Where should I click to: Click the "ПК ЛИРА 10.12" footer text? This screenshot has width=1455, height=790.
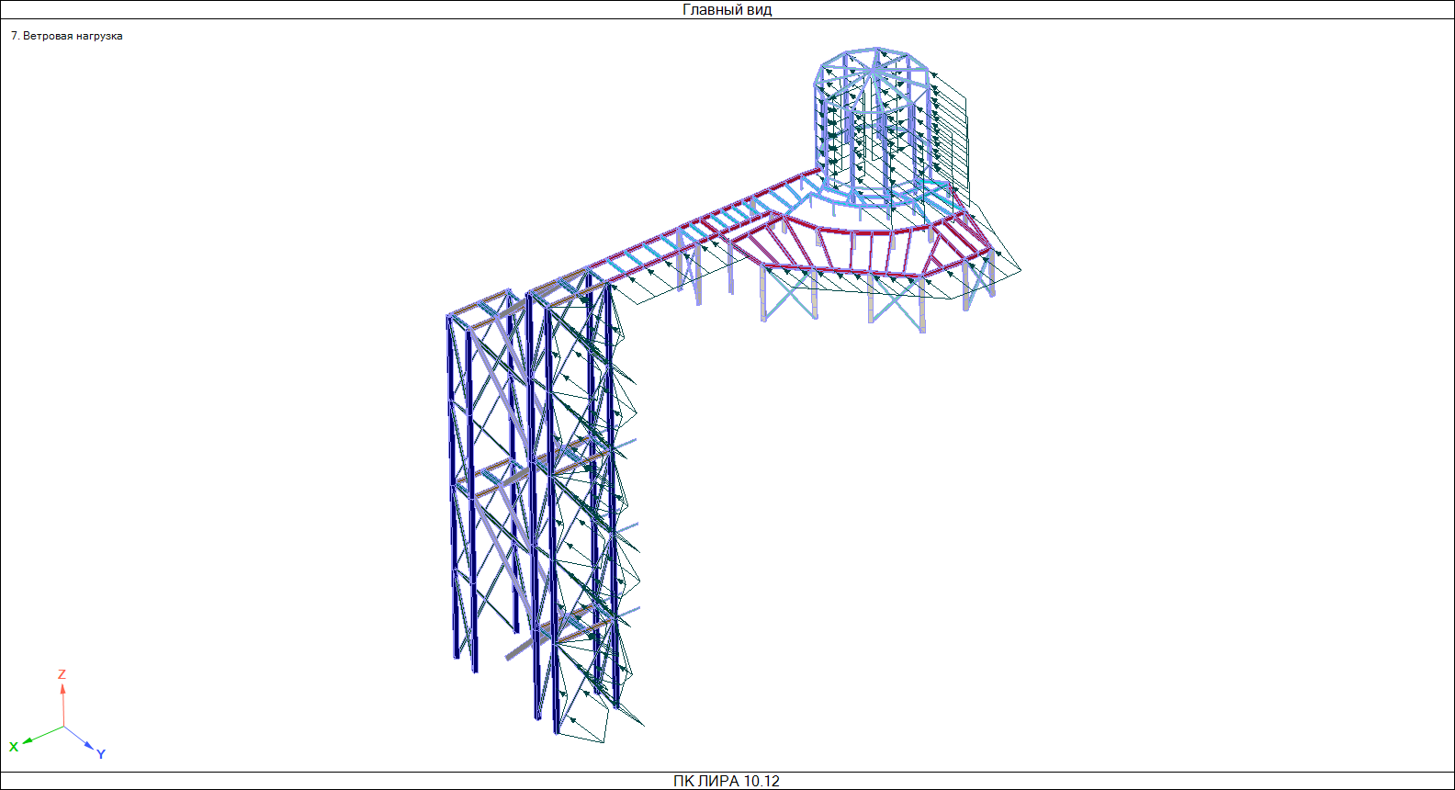point(726,781)
